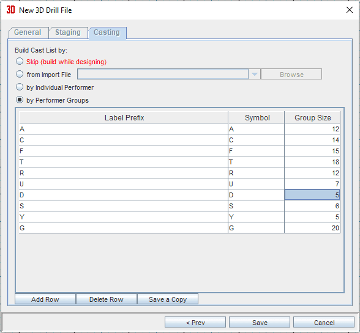Open the import file dropdown arrow

255,74
